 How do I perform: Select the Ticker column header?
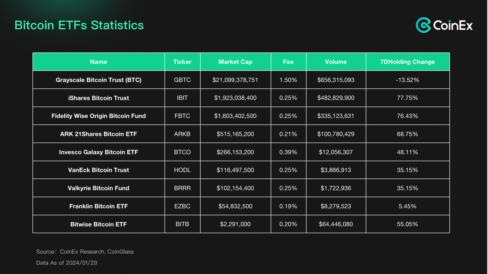point(182,62)
